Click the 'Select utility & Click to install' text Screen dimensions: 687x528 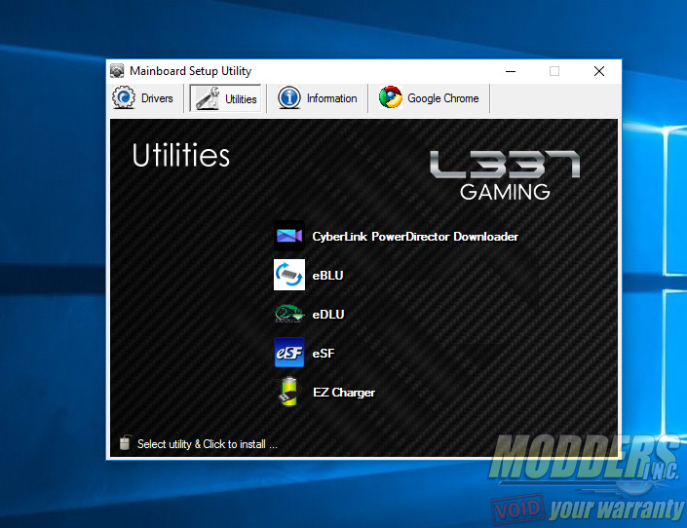(x=208, y=444)
